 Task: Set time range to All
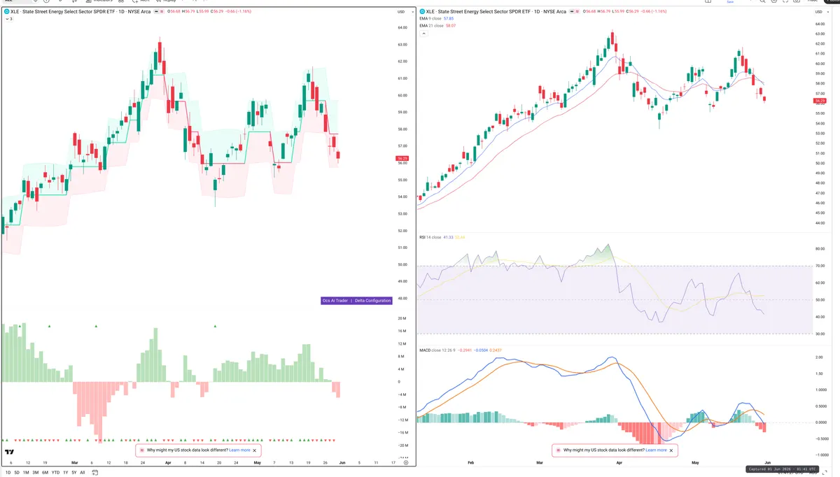point(82,472)
